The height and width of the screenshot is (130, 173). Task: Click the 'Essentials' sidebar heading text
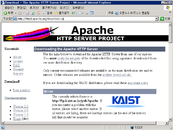point(12,49)
